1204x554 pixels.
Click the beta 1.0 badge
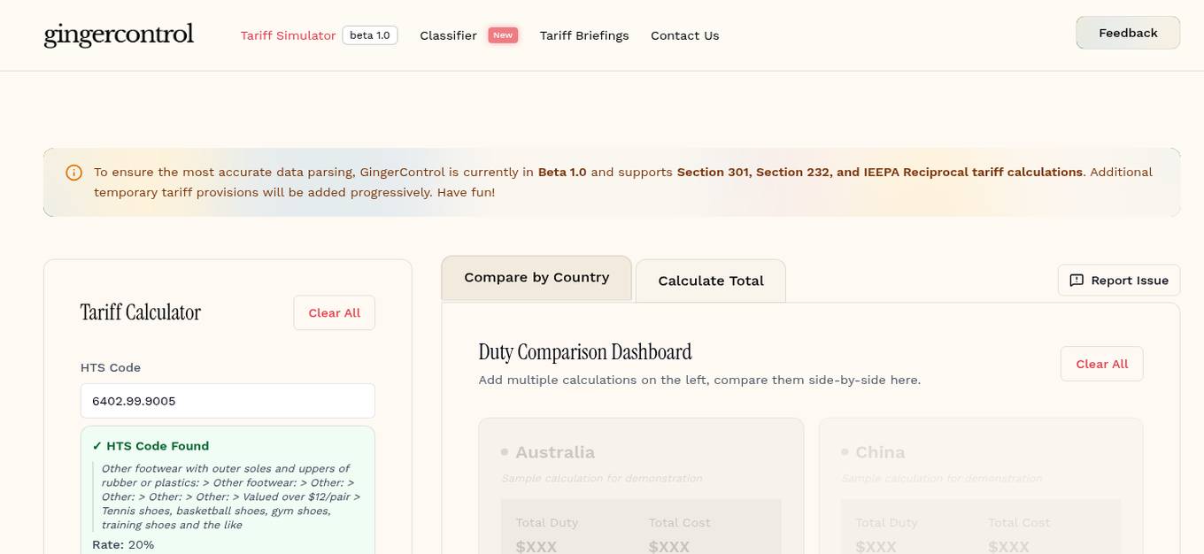[370, 35]
